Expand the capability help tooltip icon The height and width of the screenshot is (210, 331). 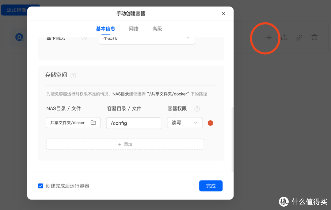pyautogui.click(x=84, y=38)
